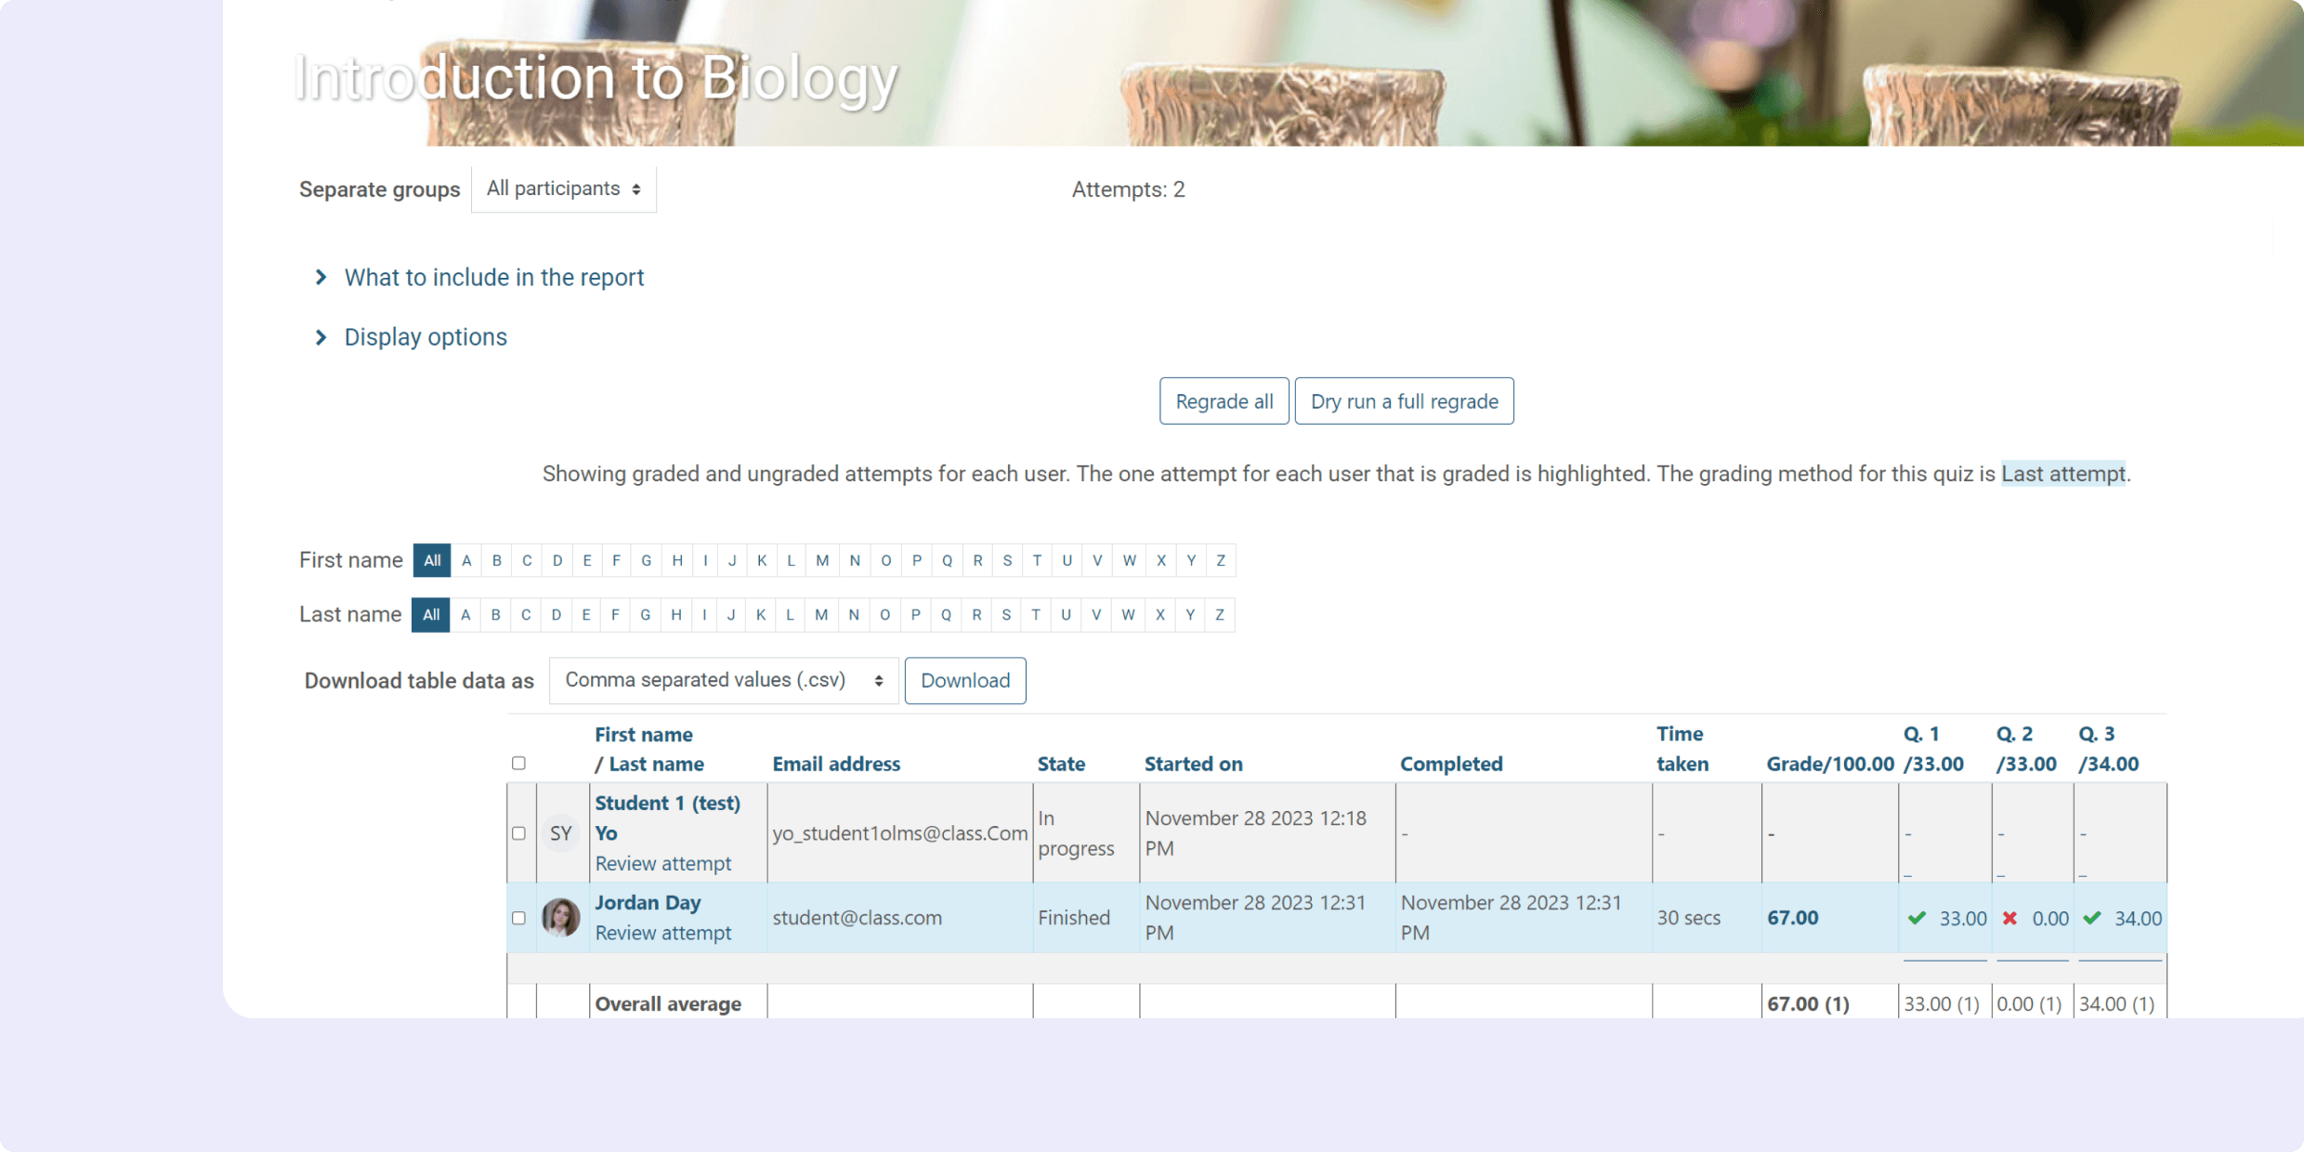
Task: Check the select-all checkbox in table header
Action: (x=518, y=763)
